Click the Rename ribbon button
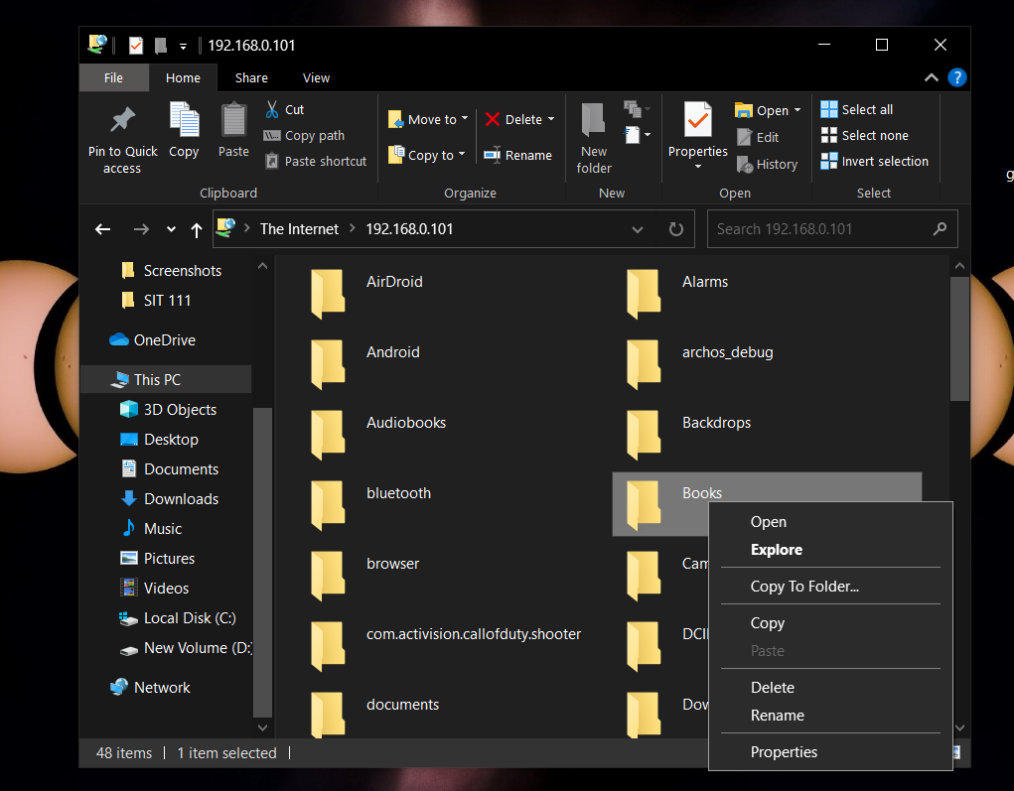This screenshot has width=1014, height=791. pos(518,155)
